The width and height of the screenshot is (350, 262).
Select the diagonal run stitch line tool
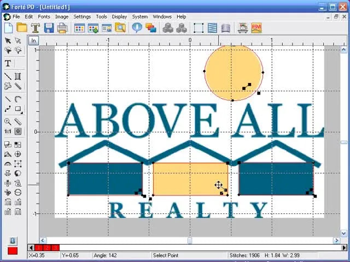click(8, 76)
